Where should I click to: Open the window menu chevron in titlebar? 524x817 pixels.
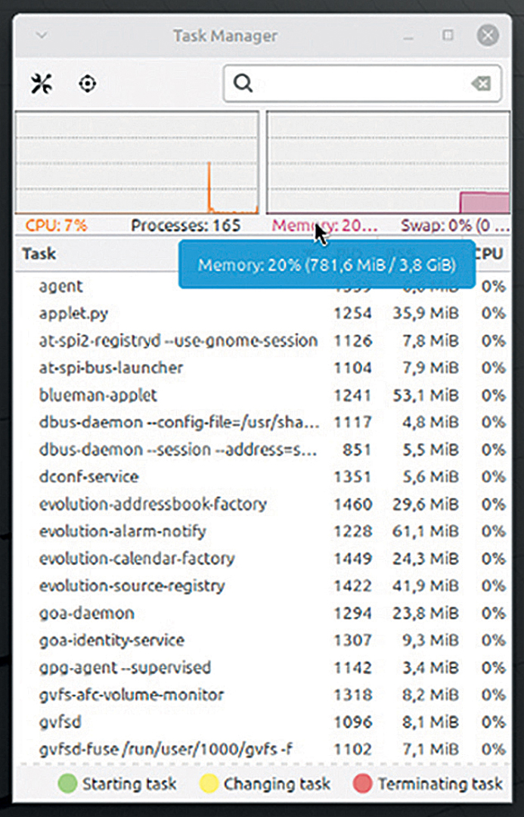pyautogui.click(x=42, y=35)
